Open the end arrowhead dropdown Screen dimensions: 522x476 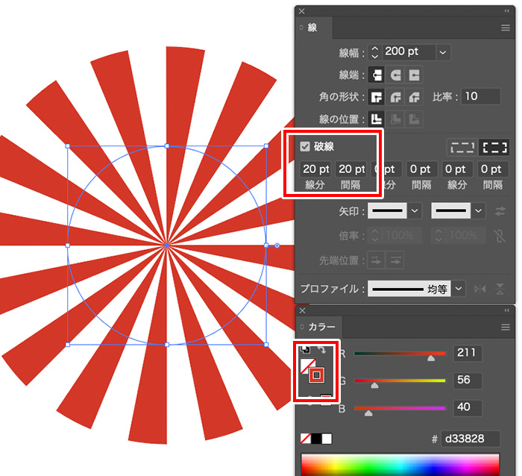point(479,211)
